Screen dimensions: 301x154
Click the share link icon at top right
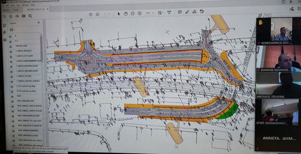click(292, 8)
